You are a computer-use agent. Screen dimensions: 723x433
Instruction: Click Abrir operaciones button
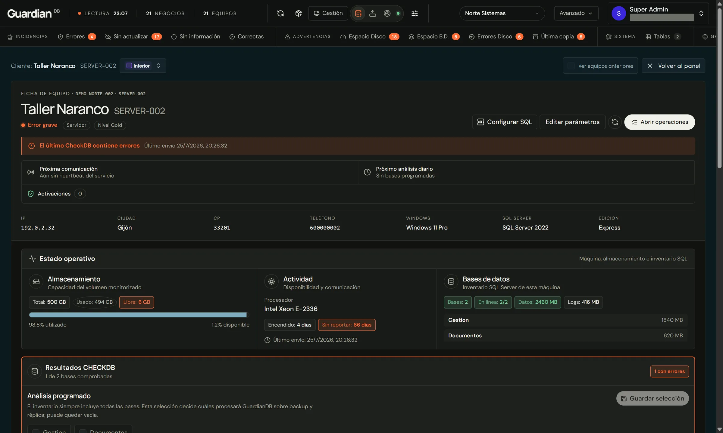point(659,122)
